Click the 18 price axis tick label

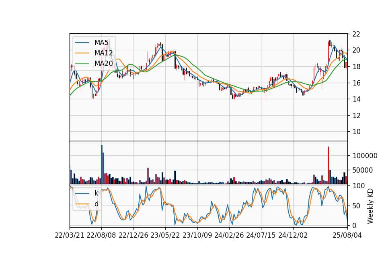(356, 67)
